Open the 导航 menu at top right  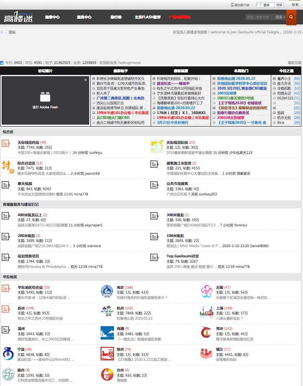click(295, 4)
